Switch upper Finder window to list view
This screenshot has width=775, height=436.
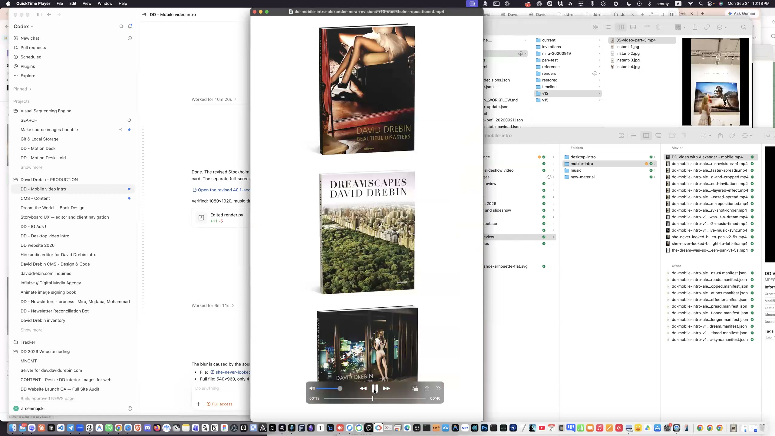608,27
